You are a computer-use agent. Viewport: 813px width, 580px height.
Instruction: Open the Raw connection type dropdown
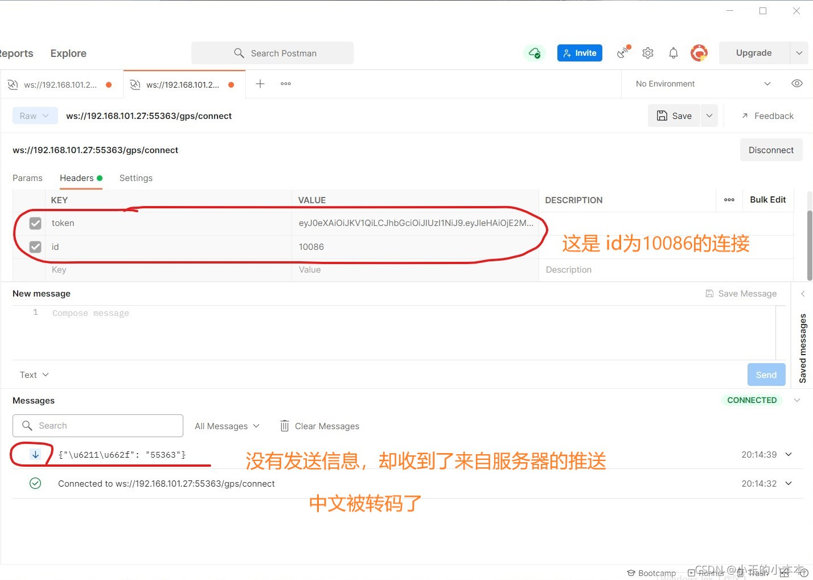(x=35, y=116)
